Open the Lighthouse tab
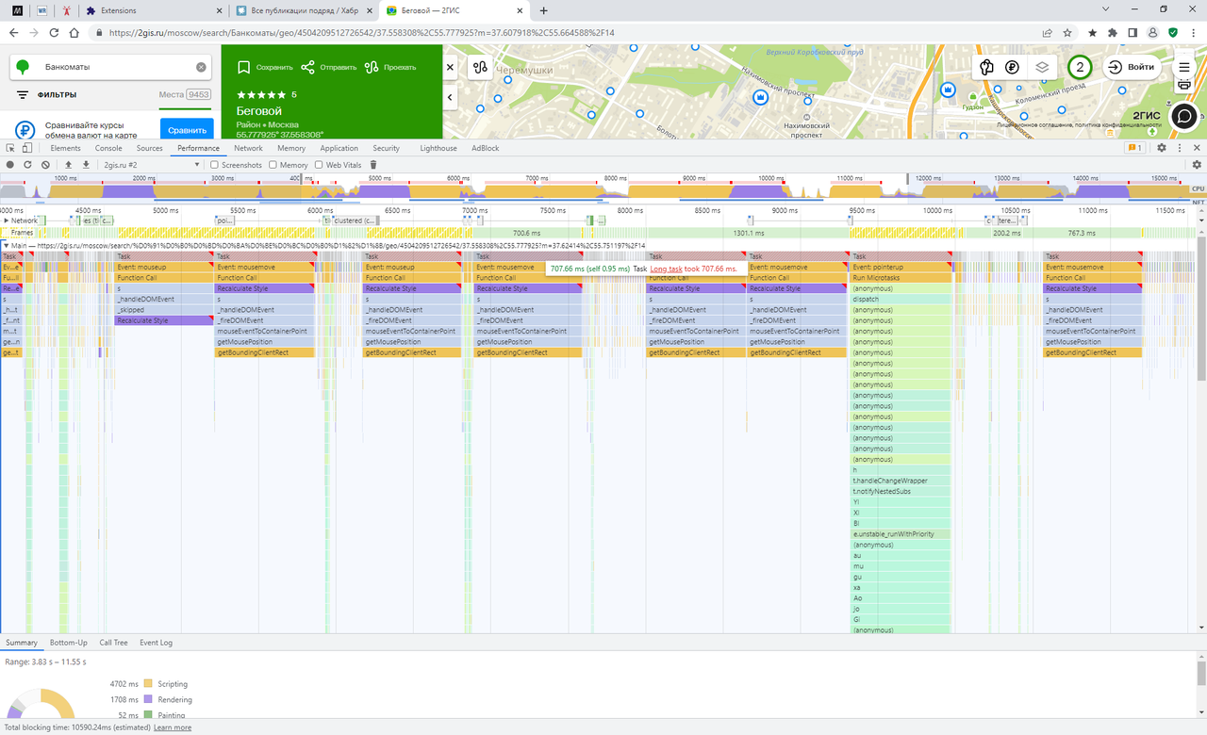The height and width of the screenshot is (735, 1207). tap(438, 148)
